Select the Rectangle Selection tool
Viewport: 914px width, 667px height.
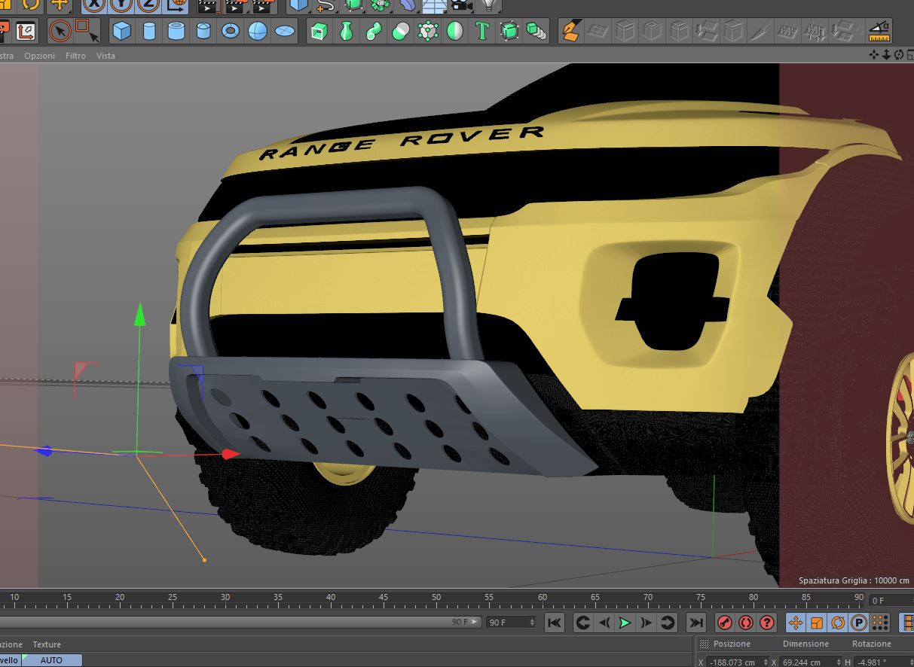(x=87, y=32)
